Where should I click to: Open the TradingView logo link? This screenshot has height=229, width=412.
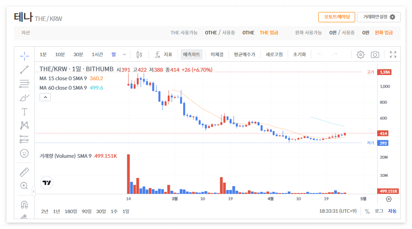pyautogui.click(x=47, y=183)
